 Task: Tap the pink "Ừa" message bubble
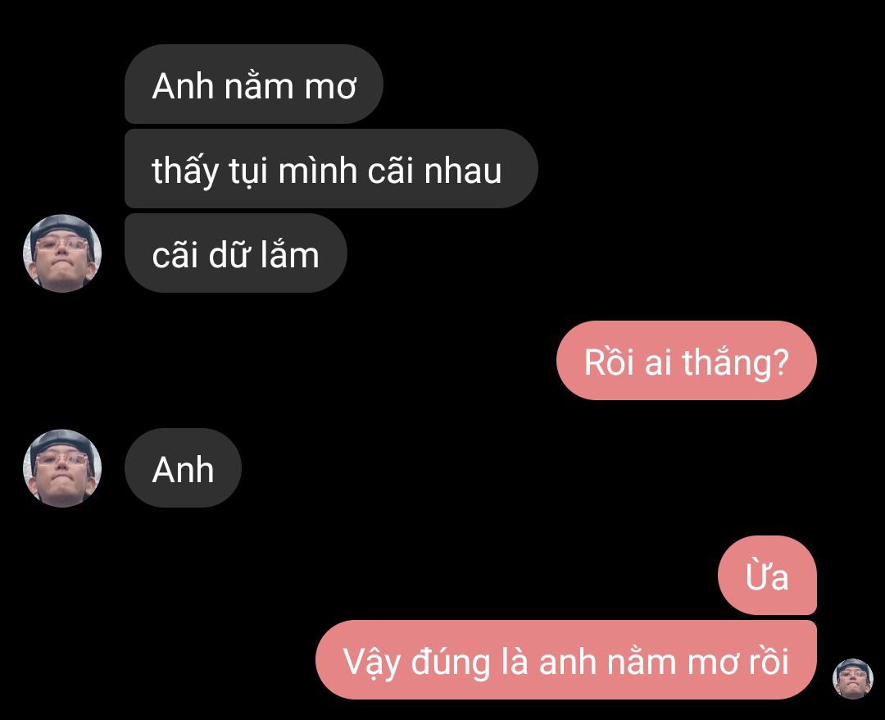767,576
